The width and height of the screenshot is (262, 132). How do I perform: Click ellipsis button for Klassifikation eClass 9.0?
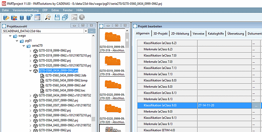coord(256,106)
